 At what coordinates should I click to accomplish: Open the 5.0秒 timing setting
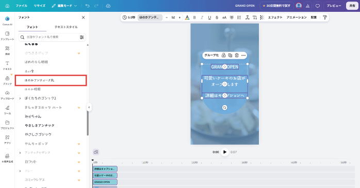coord(129,18)
